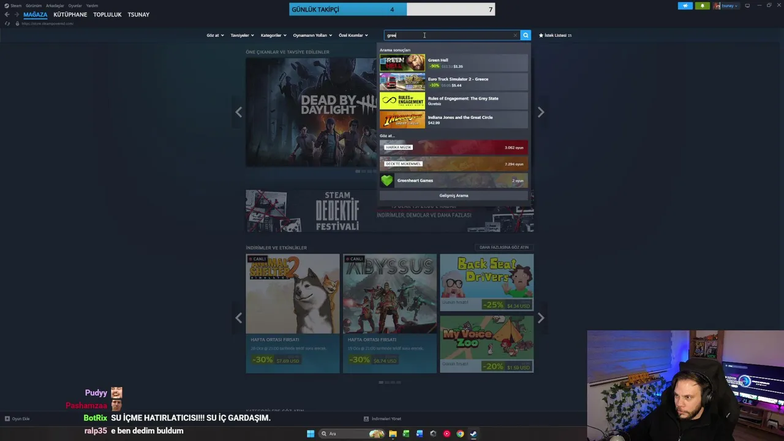Screen dimensions: 784x441
Task: Expand the Tavsiyeler dropdown
Action: click(x=242, y=36)
